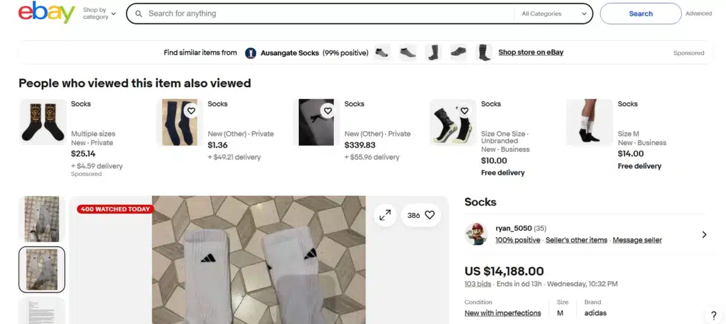Open New with imperfections condition link
The image size is (726, 324).
point(503,313)
